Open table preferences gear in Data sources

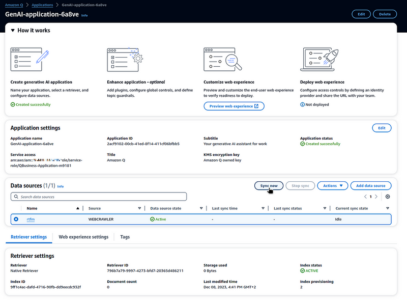(x=388, y=197)
